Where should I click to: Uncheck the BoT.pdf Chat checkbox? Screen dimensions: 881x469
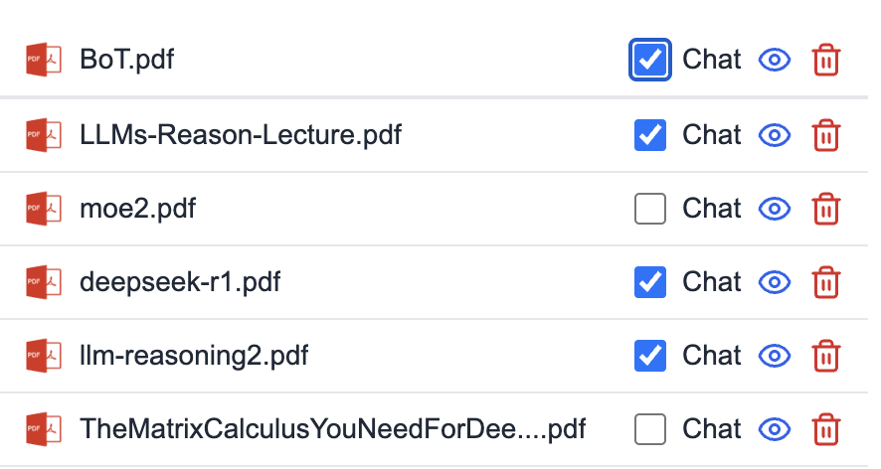(650, 60)
